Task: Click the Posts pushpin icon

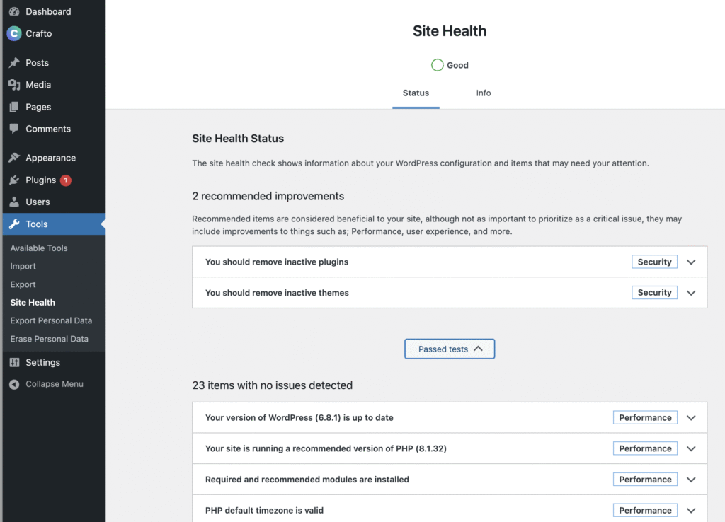Action: (14, 63)
